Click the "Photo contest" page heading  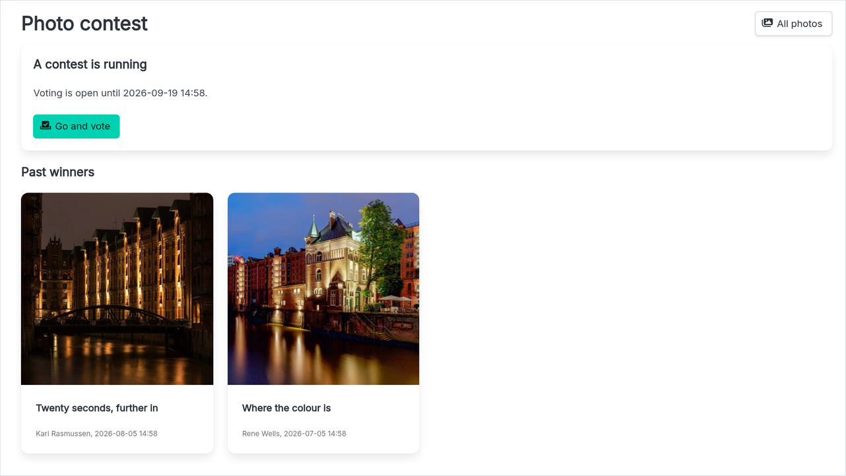[84, 24]
